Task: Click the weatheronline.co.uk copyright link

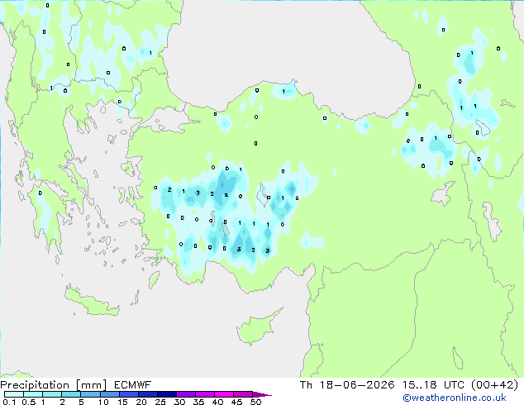Action: (455, 398)
